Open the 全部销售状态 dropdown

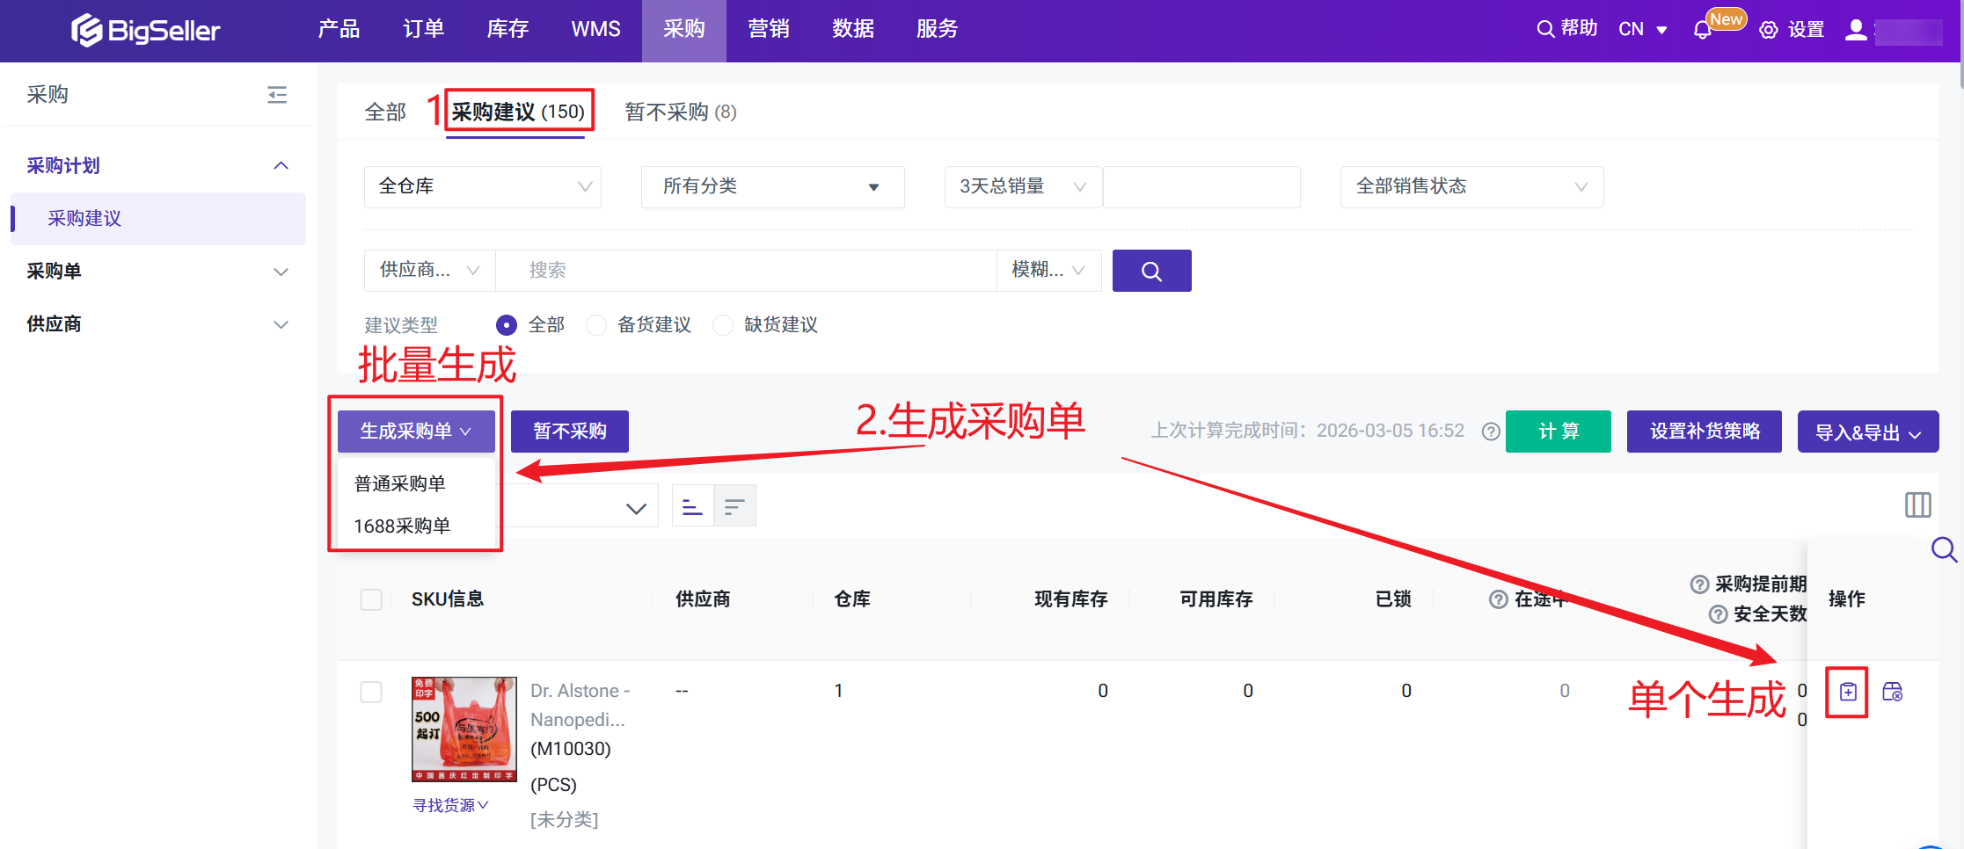coord(1471,186)
